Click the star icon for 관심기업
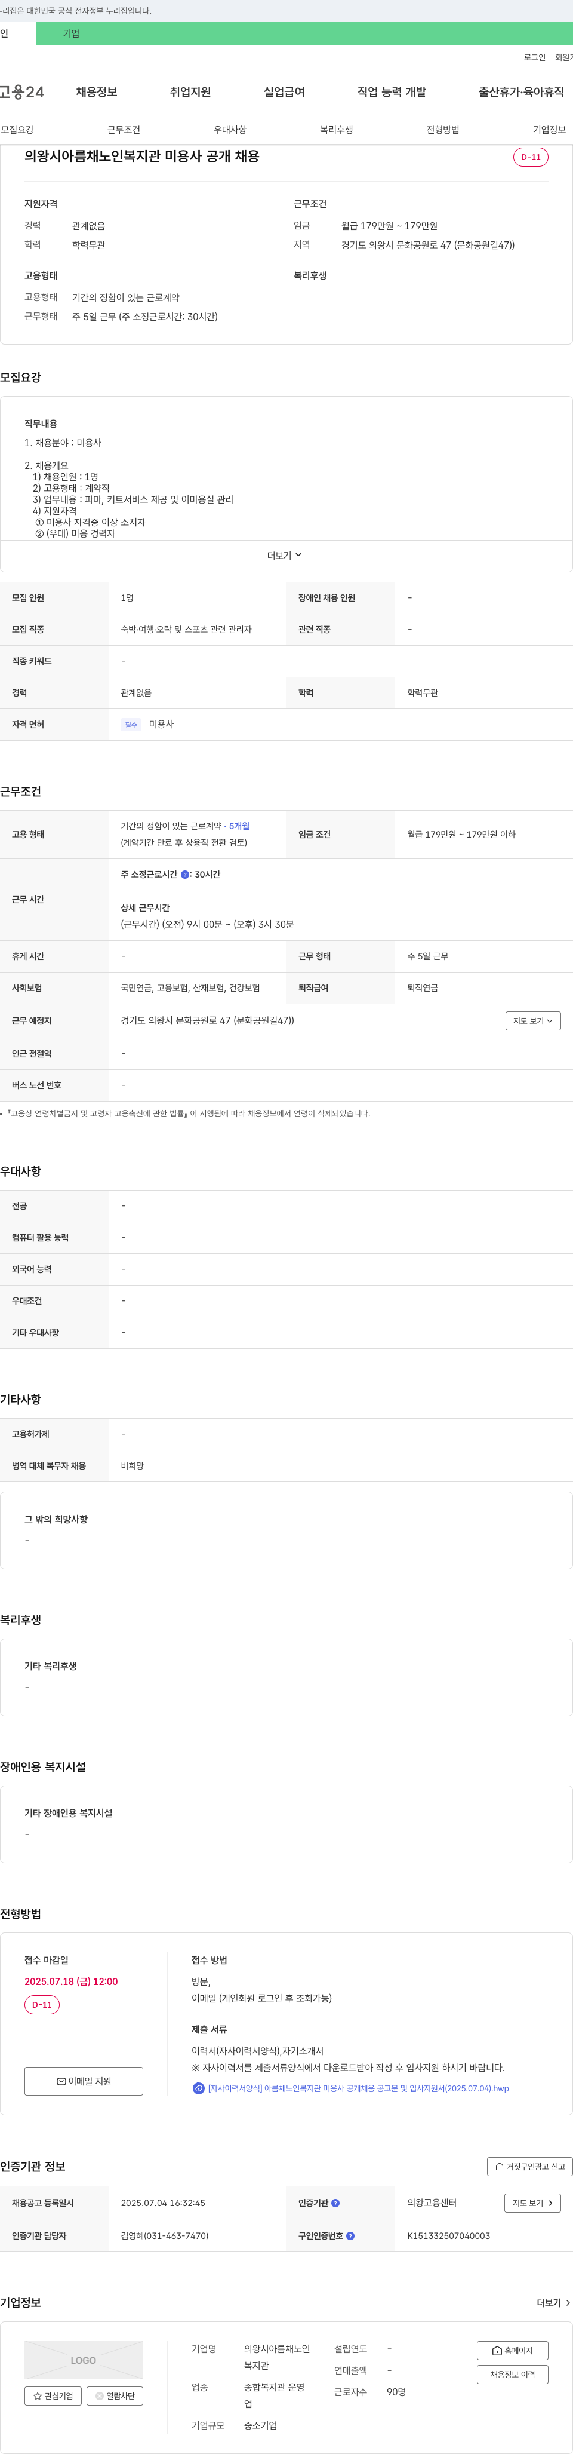Screen dimensions: 573x2454 click(37, 2395)
